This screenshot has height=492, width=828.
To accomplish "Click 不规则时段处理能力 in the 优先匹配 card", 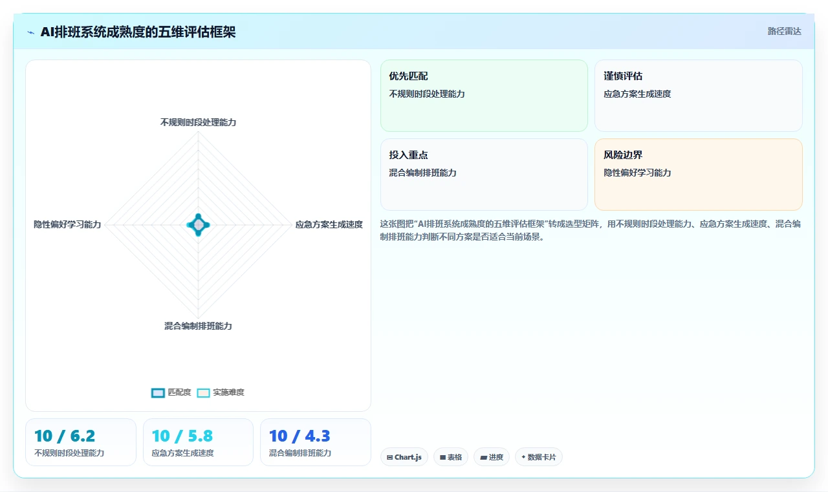I will coord(427,94).
